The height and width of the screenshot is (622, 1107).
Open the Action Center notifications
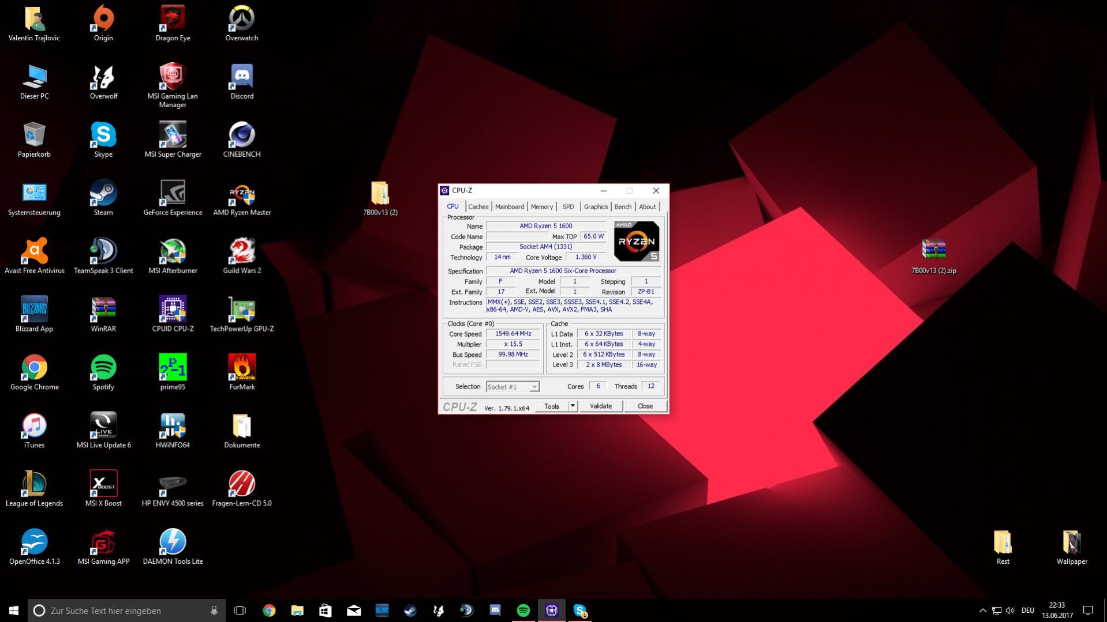click(1088, 610)
